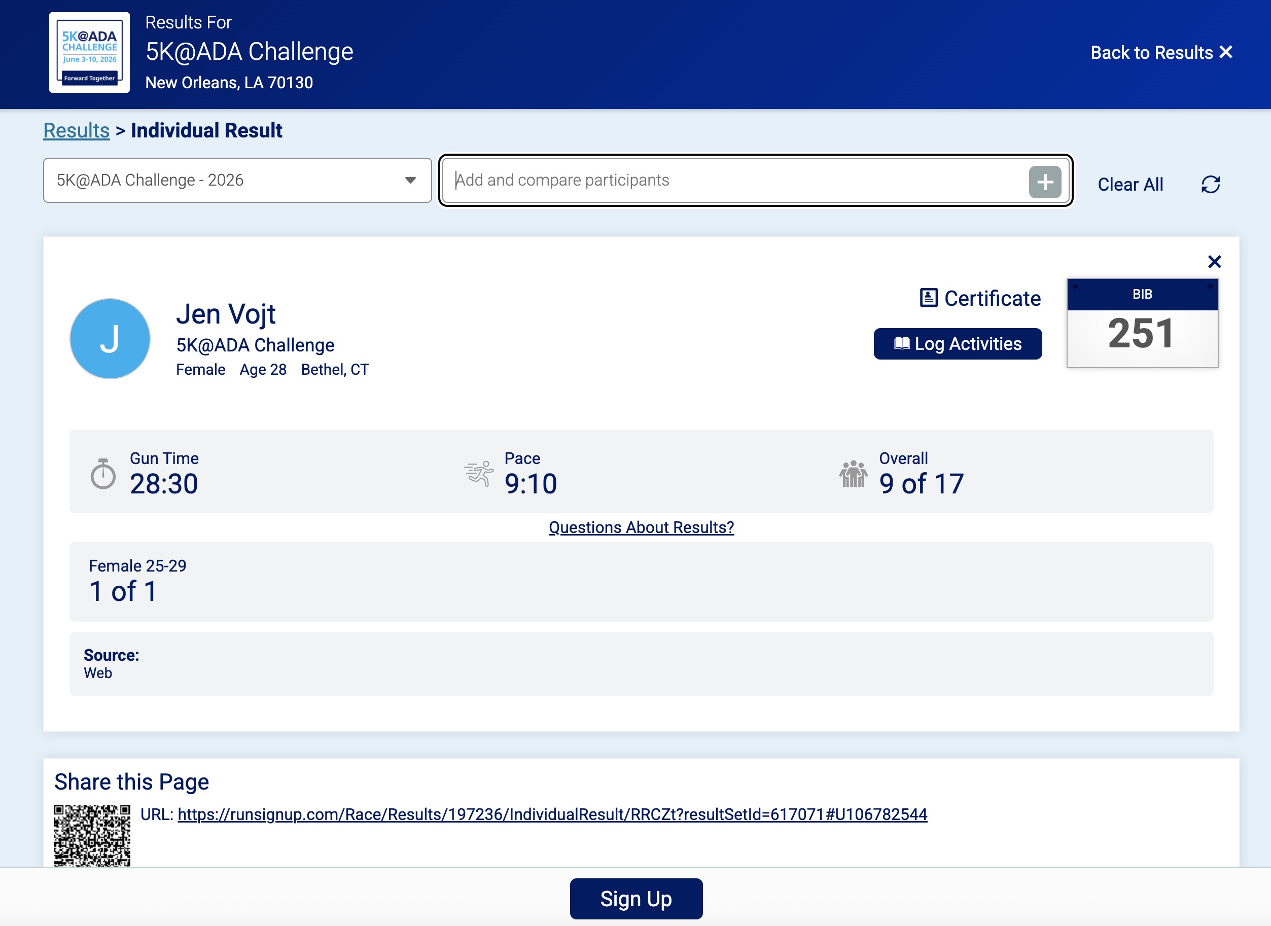Open Questions About Results link

coord(641,527)
